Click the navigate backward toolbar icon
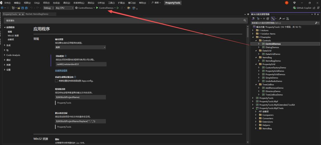This screenshot has width=321, height=145. (x=2, y=8)
